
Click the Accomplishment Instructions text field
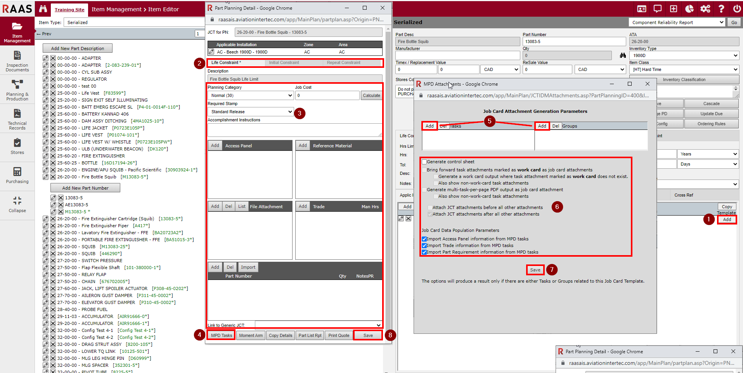click(294, 130)
